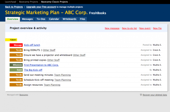Open First Presentation to ABC Corp. milestone
Screen dimensions: 170x112
click(41, 65)
